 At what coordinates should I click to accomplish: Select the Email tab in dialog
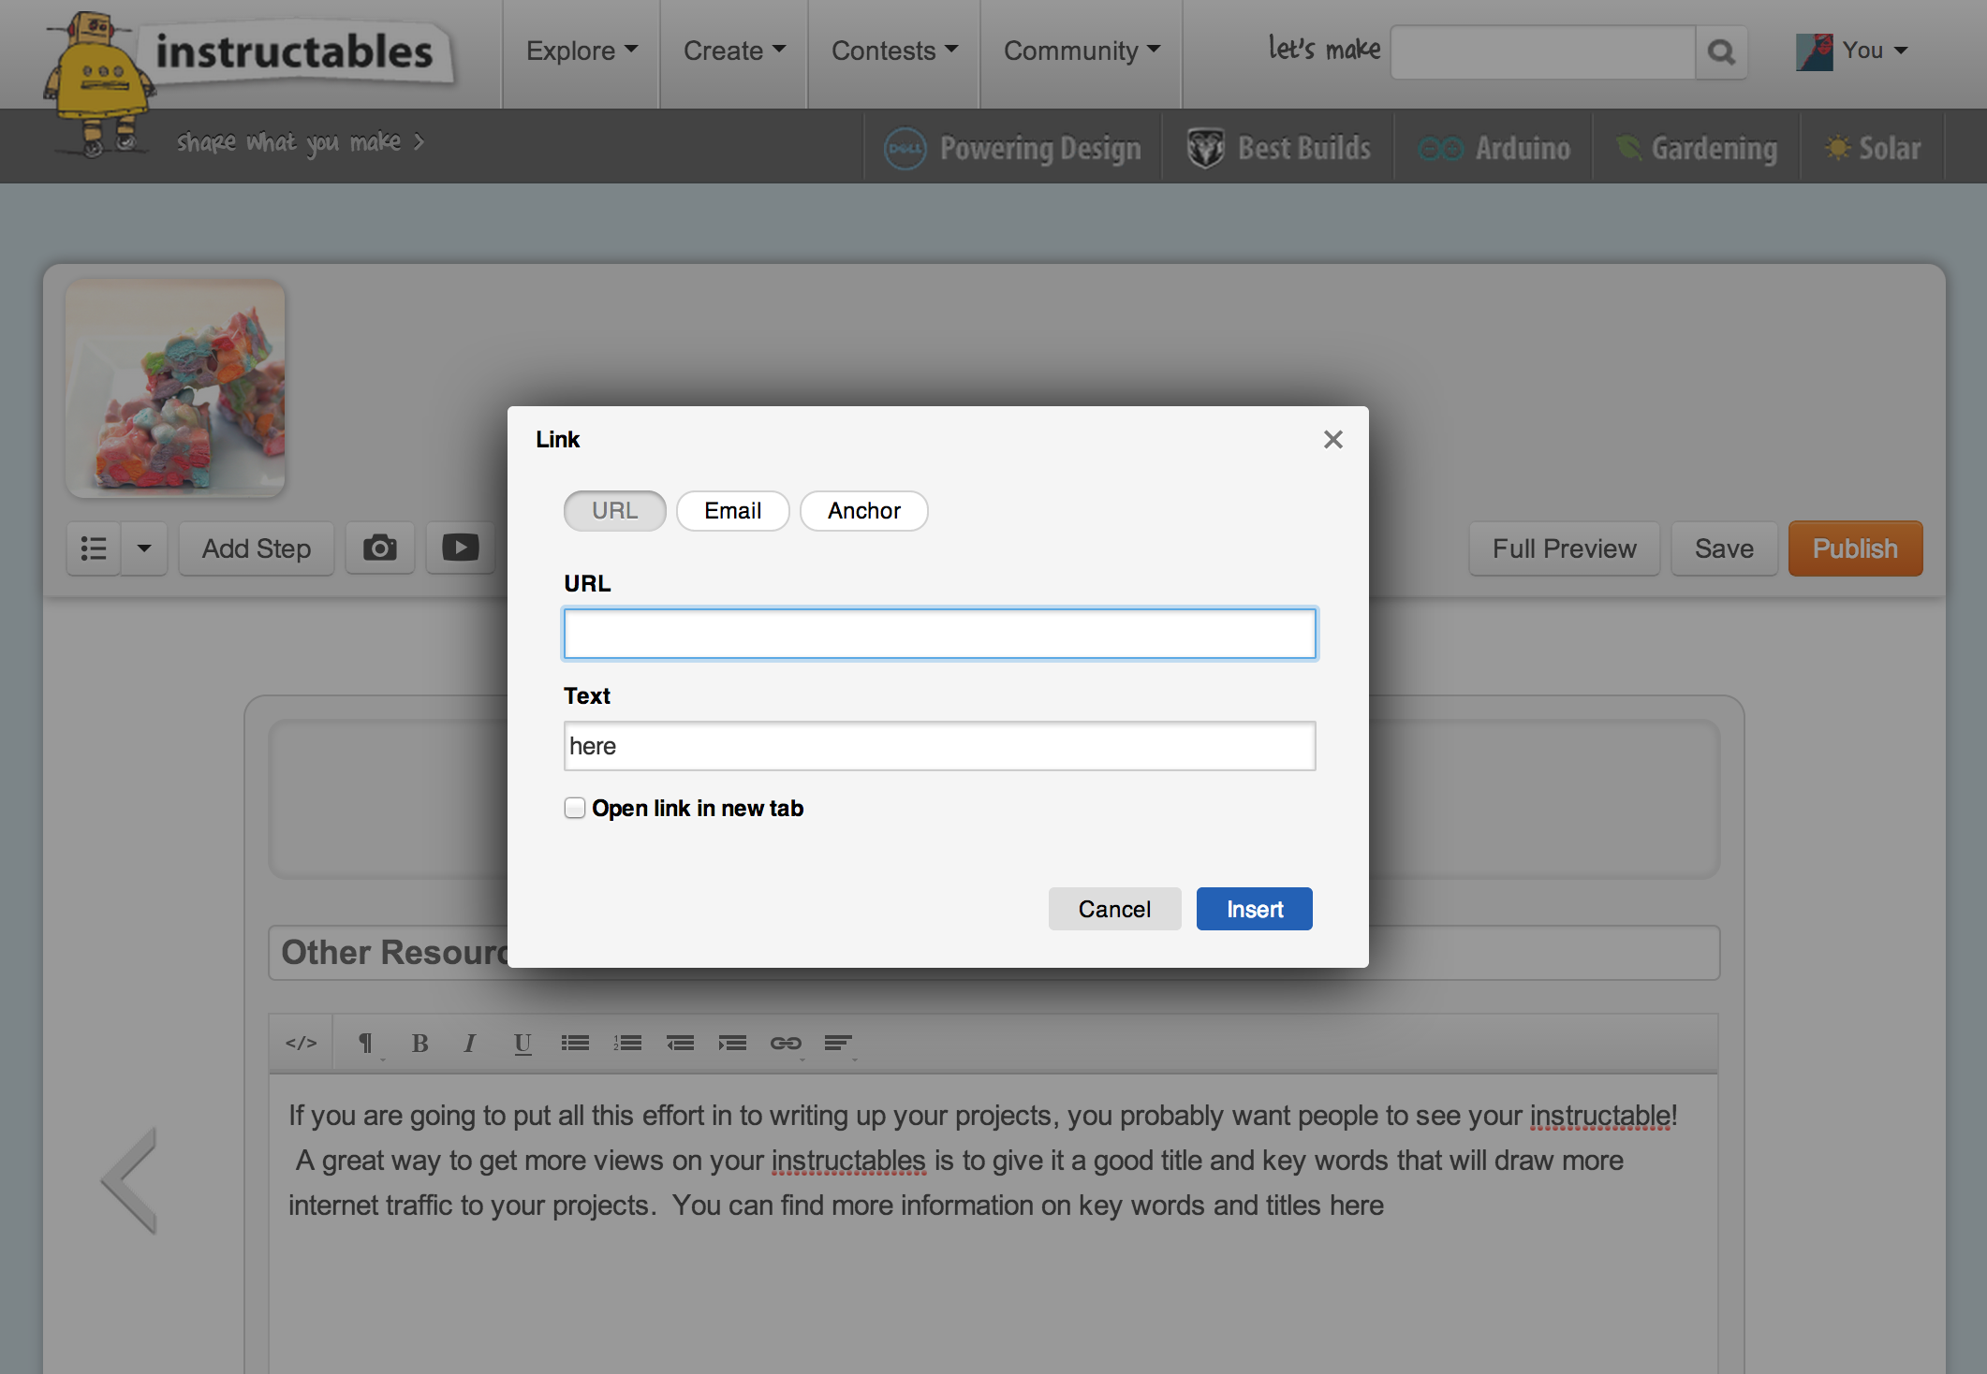pyautogui.click(x=729, y=510)
